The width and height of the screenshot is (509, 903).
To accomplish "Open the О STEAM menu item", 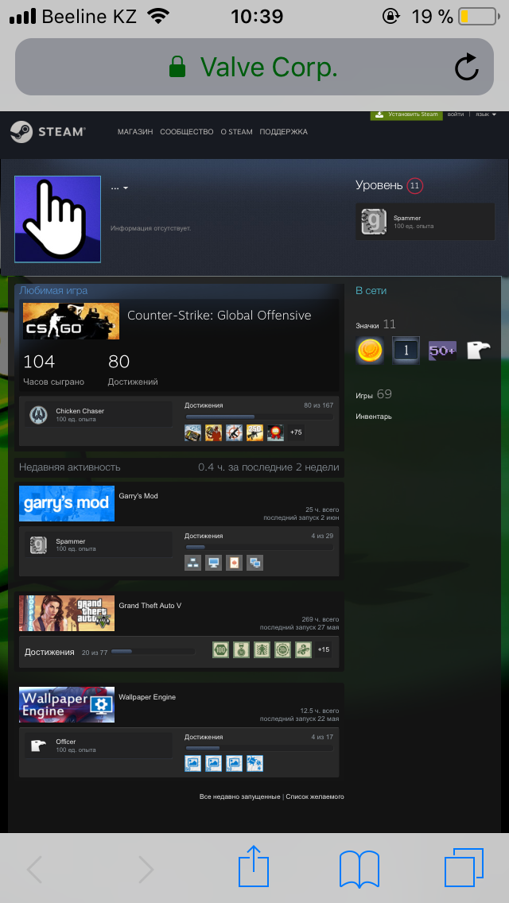I will pyautogui.click(x=236, y=132).
